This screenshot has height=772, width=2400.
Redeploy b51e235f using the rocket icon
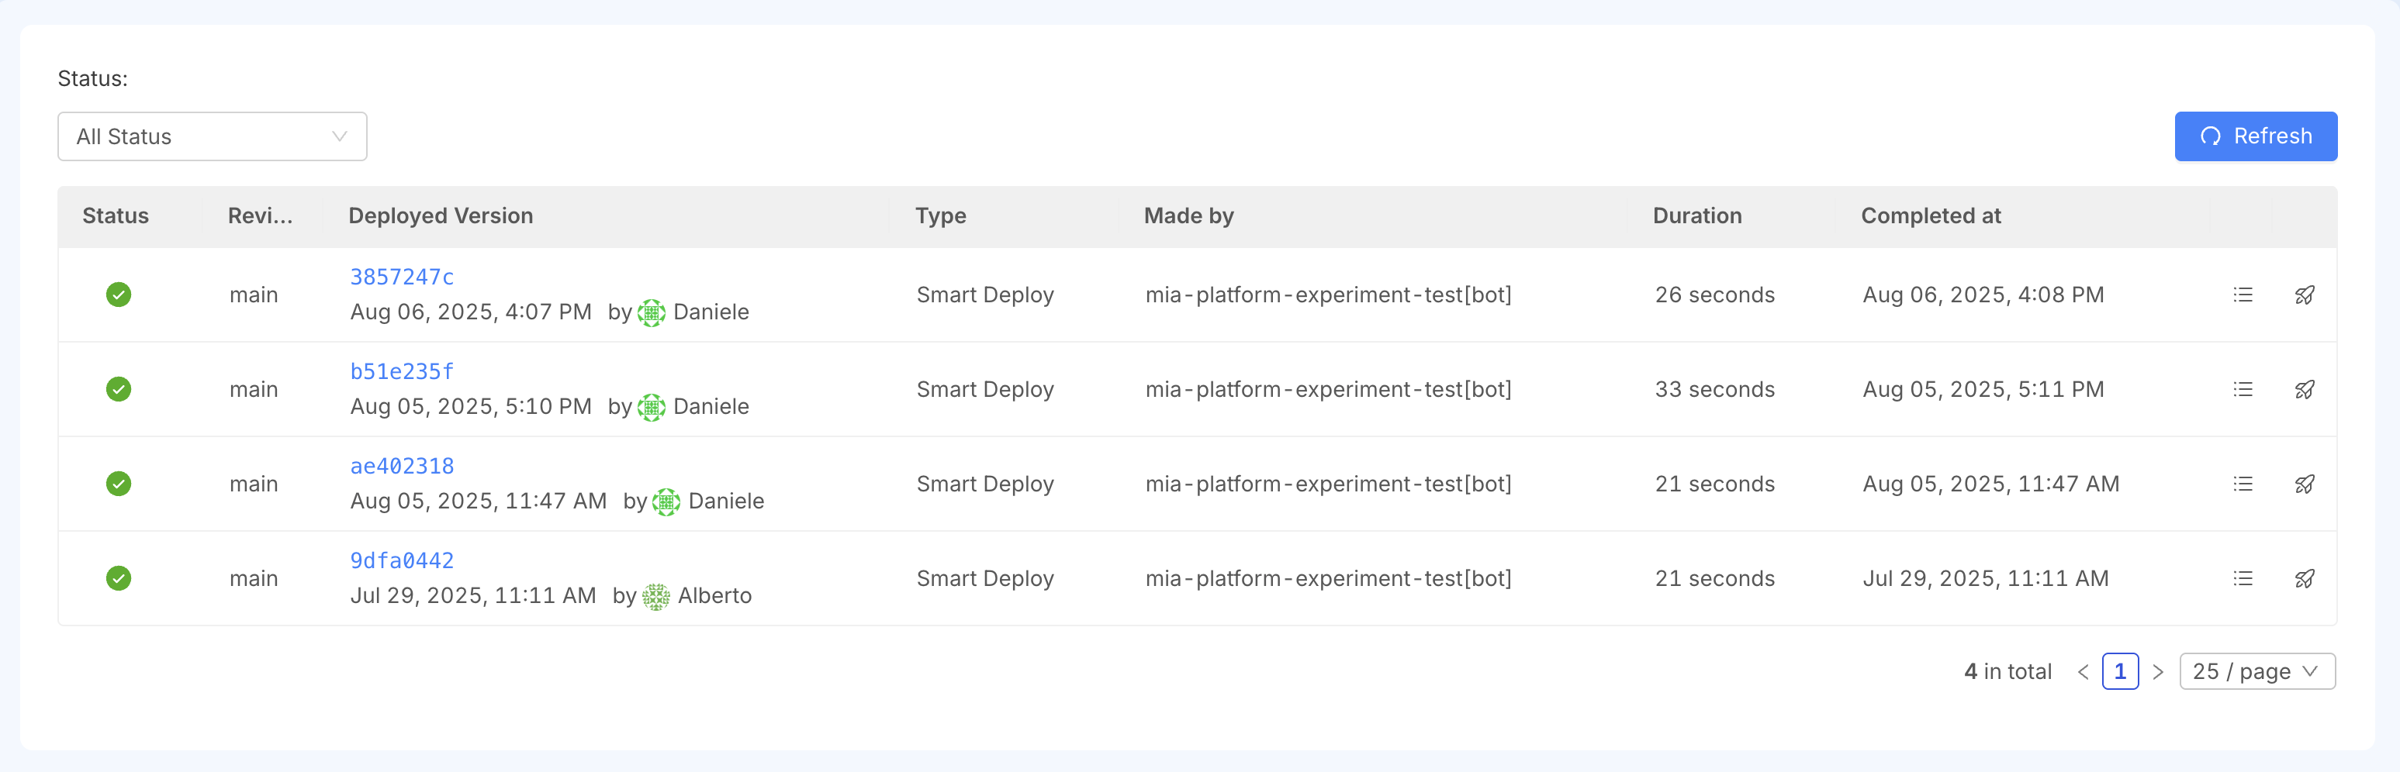tap(2304, 389)
